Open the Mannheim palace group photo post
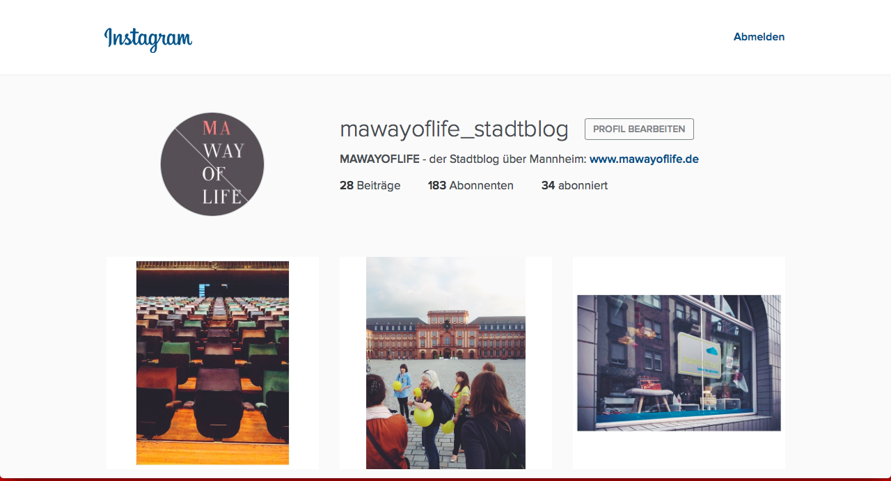The height and width of the screenshot is (481, 891). coord(445,363)
